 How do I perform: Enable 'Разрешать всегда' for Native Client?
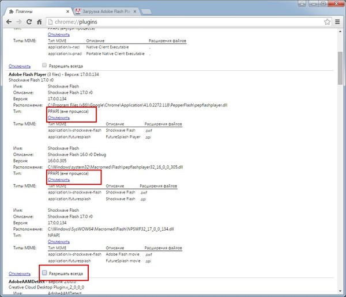click(44, 65)
